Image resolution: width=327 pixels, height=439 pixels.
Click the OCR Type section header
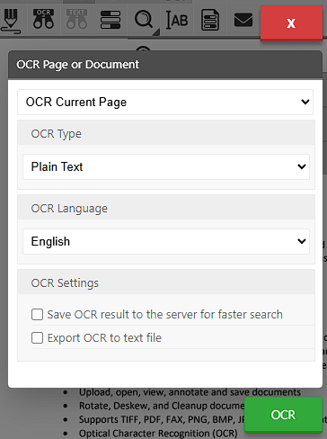(166, 133)
